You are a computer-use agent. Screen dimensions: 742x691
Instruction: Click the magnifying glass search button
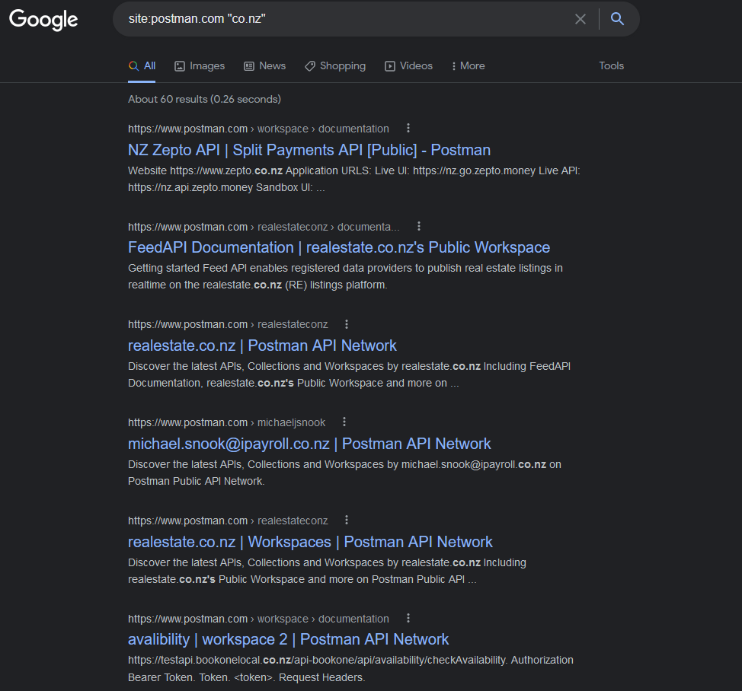[x=618, y=19]
